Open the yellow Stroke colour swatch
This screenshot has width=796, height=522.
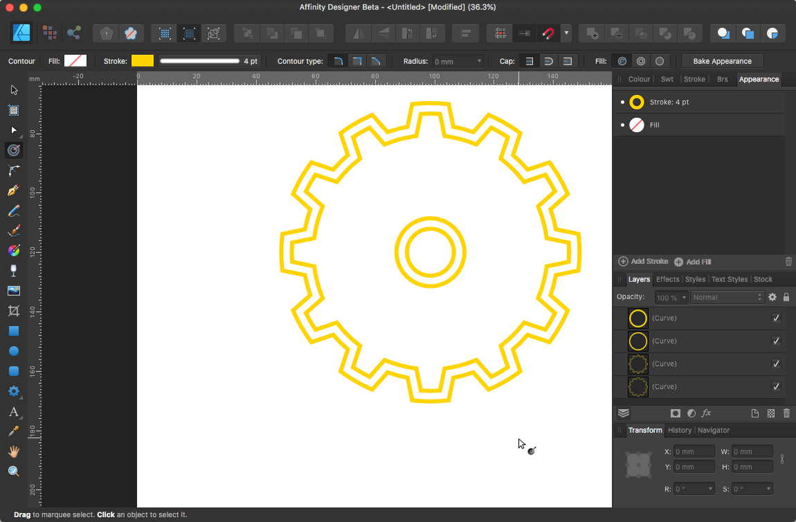pos(143,62)
